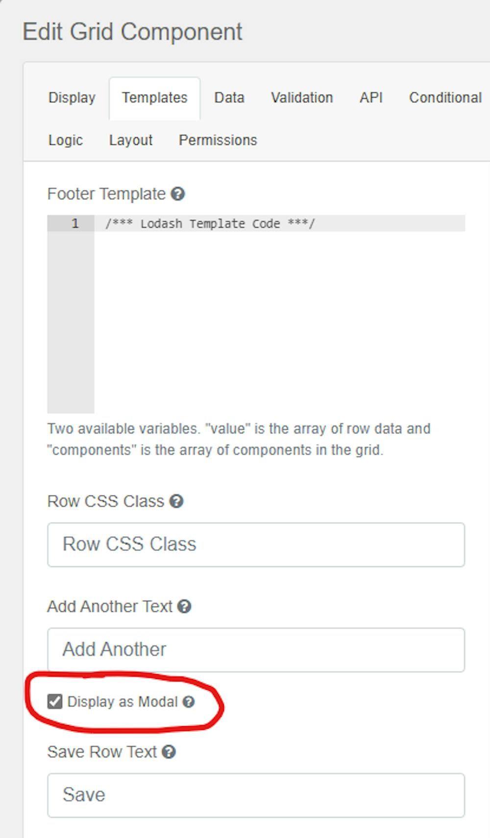
Task: Switch to the Display tab
Action: click(x=72, y=98)
